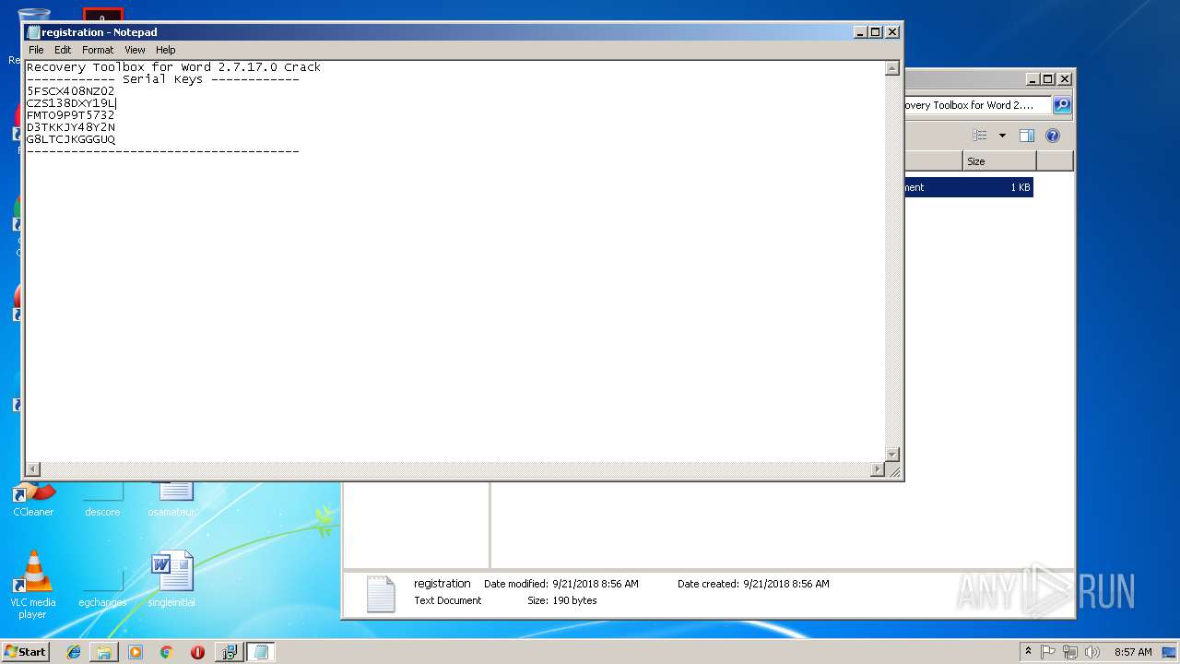Viewport: 1180px width, 664px height.
Task: Click the volume speaker tray icon
Action: (1091, 652)
